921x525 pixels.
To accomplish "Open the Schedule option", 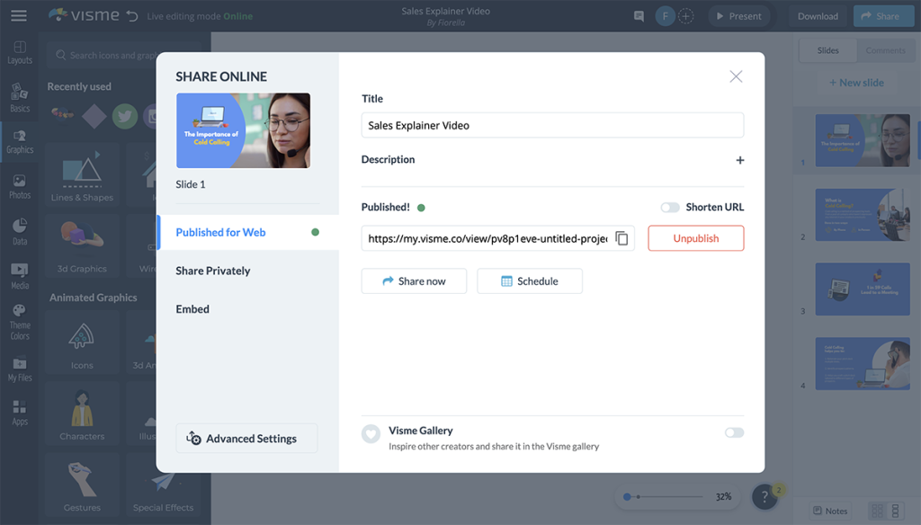I will pyautogui.click(x=529, y=281).
